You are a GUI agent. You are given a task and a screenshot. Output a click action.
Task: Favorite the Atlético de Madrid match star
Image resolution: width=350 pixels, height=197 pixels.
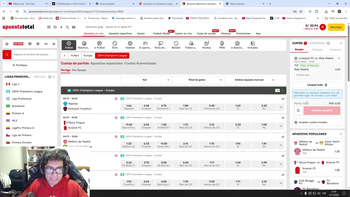[116, 137]
